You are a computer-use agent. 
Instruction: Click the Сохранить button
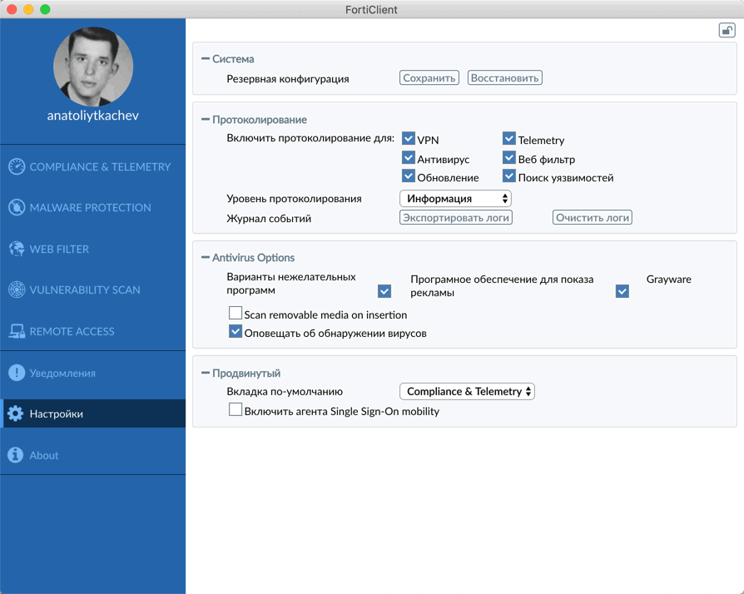429,78
